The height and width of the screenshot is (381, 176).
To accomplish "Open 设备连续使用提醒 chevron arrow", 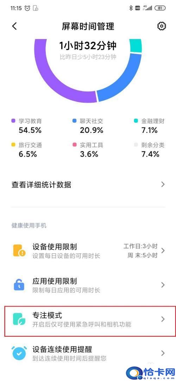I will click(163, 353).
